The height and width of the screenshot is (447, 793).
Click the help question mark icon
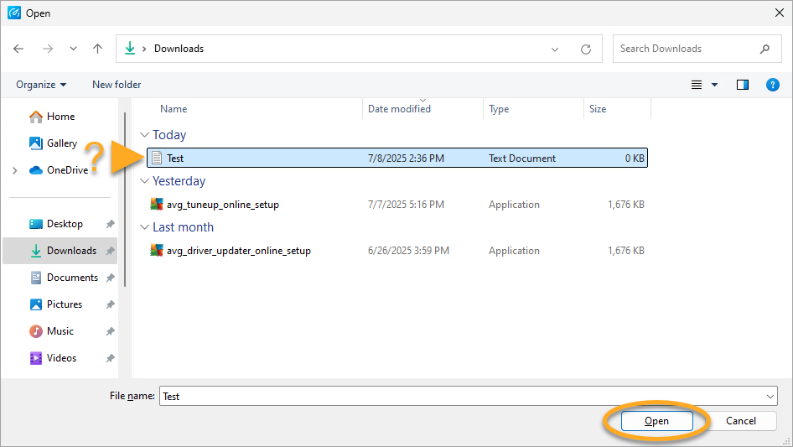773,85
